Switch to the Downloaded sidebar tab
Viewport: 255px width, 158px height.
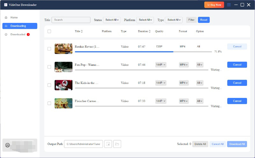click(x=18, y=34)
